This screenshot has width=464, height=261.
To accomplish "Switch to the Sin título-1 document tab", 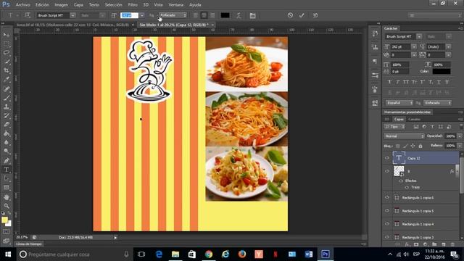I will [174, 25].
